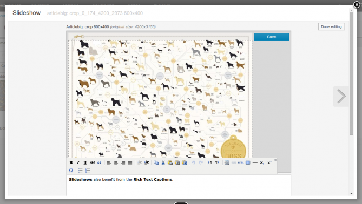Align caption text right
This screenshot has width=362, height=204.
click(123, 162)
